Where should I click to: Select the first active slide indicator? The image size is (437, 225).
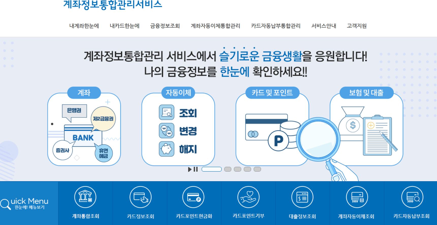click(212, 169)
